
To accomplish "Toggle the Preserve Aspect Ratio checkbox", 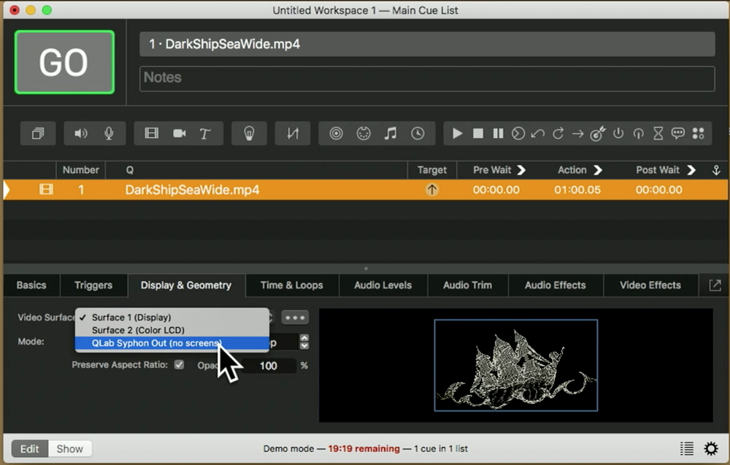I will (180, 364).
